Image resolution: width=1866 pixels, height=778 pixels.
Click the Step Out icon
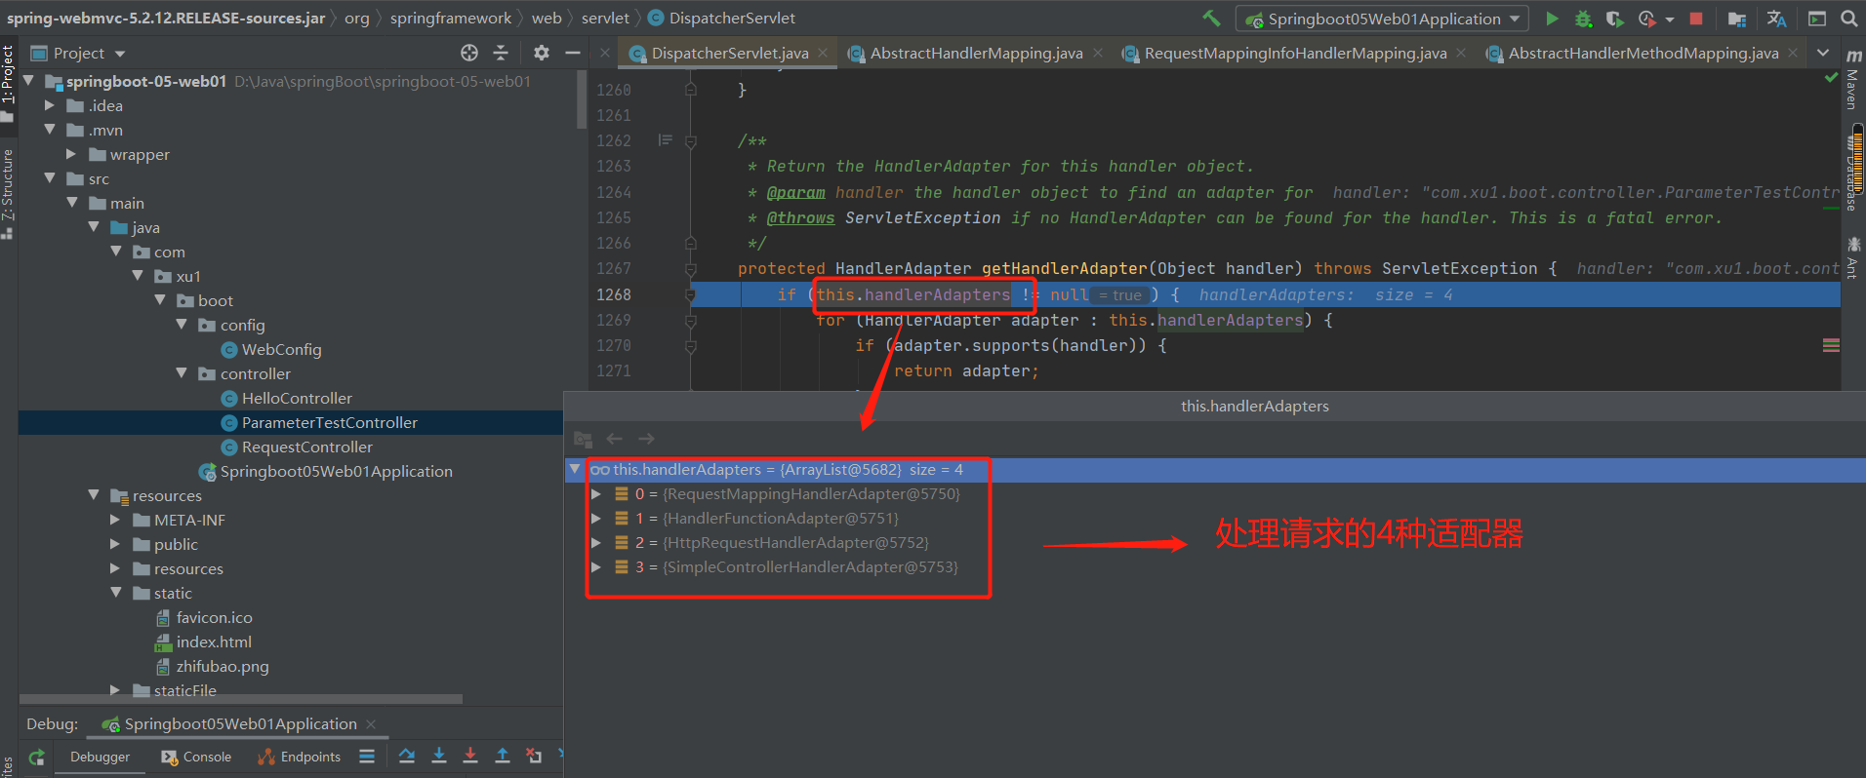(503, 756)
